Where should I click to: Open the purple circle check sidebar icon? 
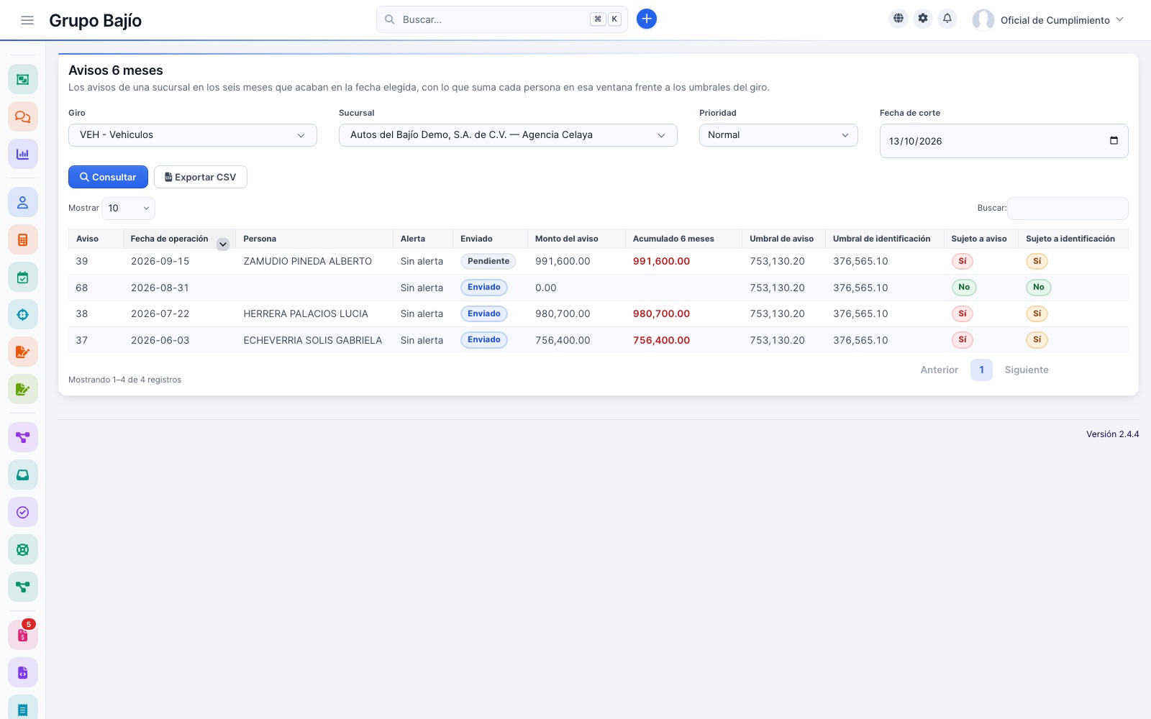[23, 512]
